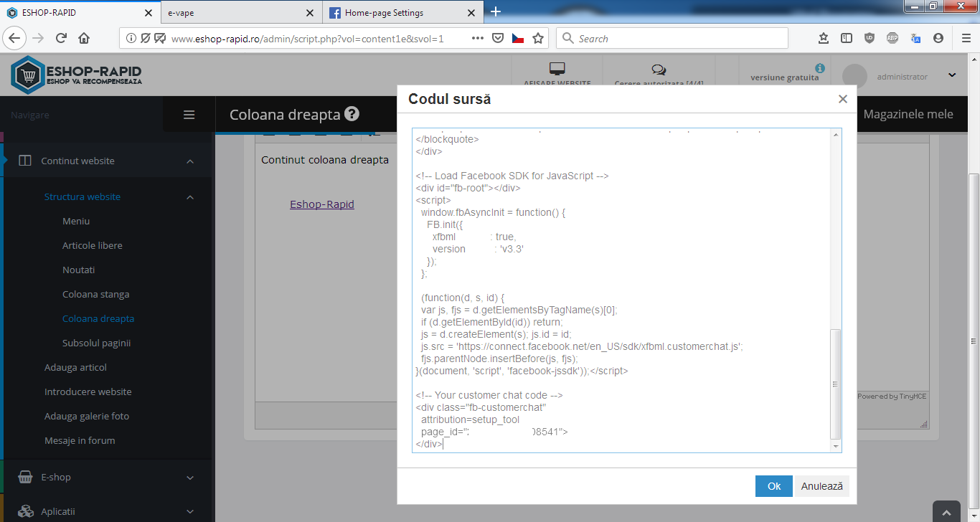Open Magazinele mele
Viewport: 980px width, 522px height.
[908, 115]
